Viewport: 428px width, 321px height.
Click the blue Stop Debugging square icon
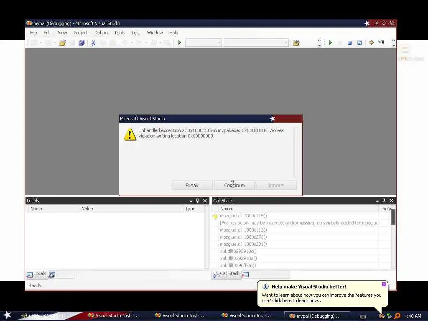pos(349,43)
